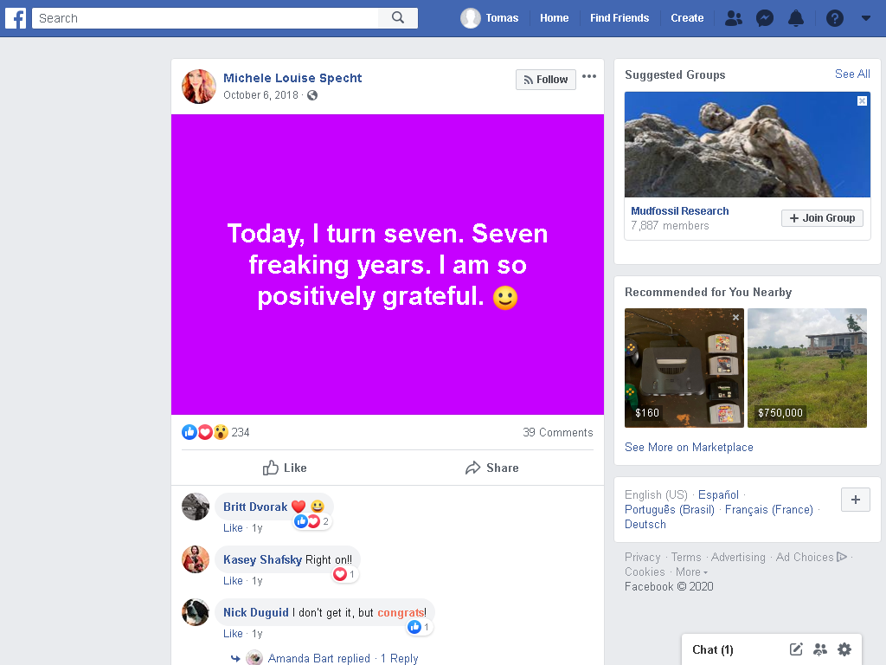Create new group icon in chat bar
The width and height of the screenshot is (886, 665).
point(820,649)
